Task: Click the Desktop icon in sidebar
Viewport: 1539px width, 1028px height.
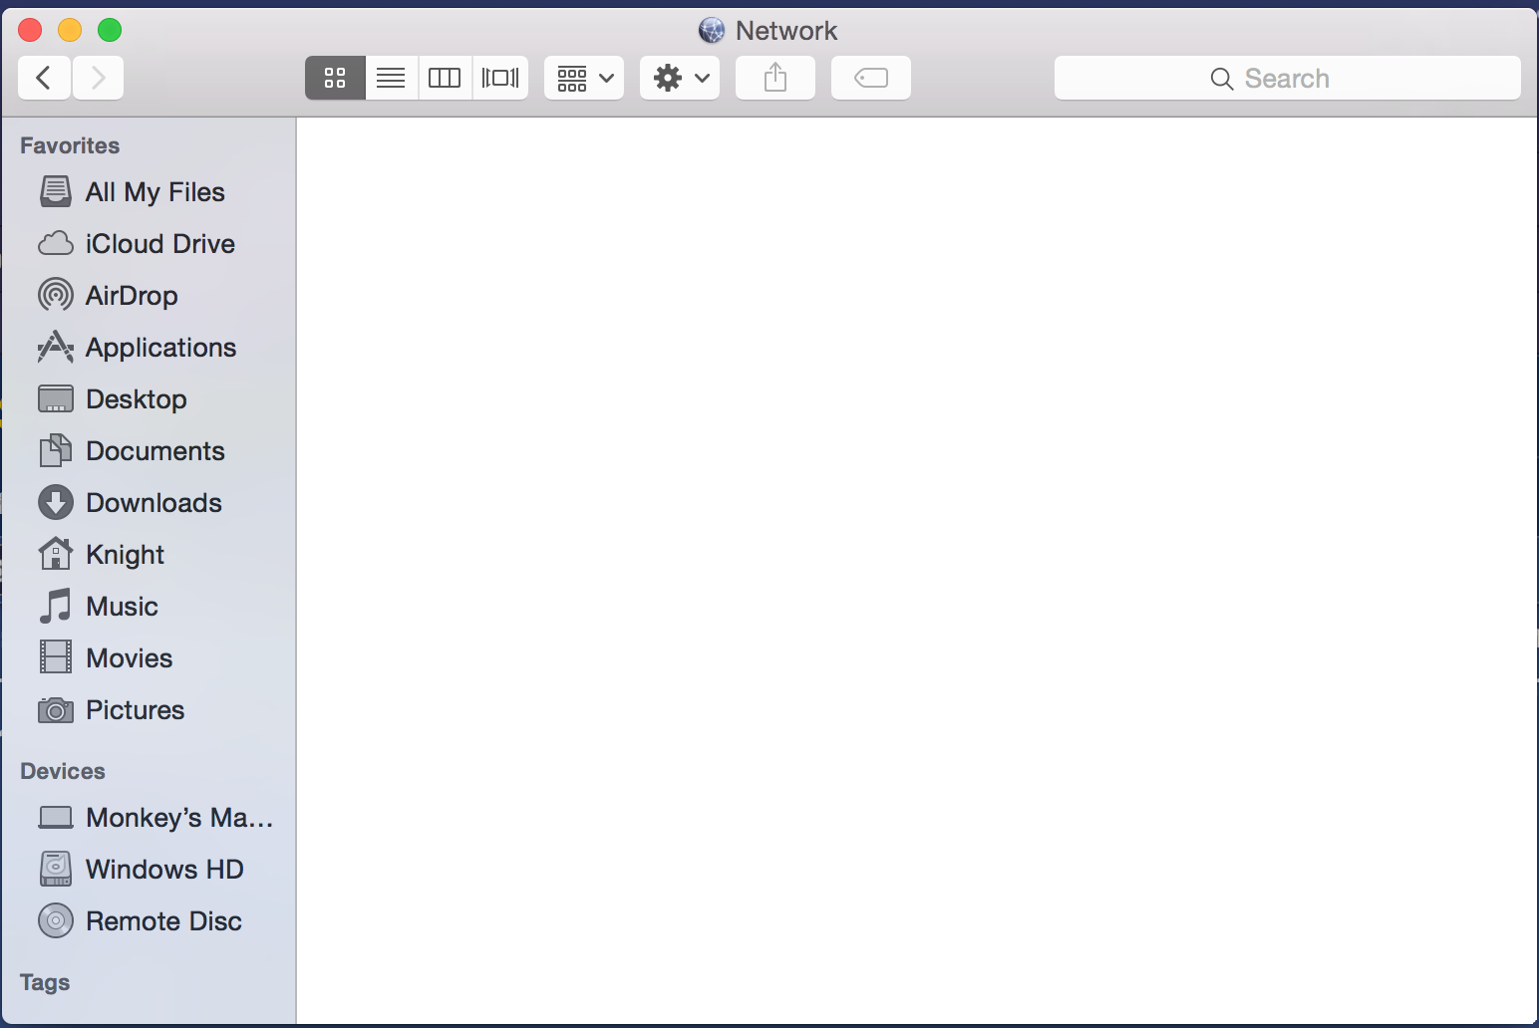Action: [x=56, y=398]
